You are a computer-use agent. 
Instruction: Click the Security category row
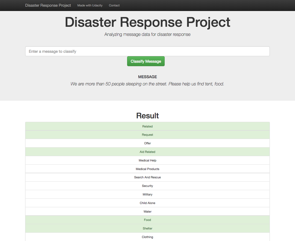pos(147,186)
